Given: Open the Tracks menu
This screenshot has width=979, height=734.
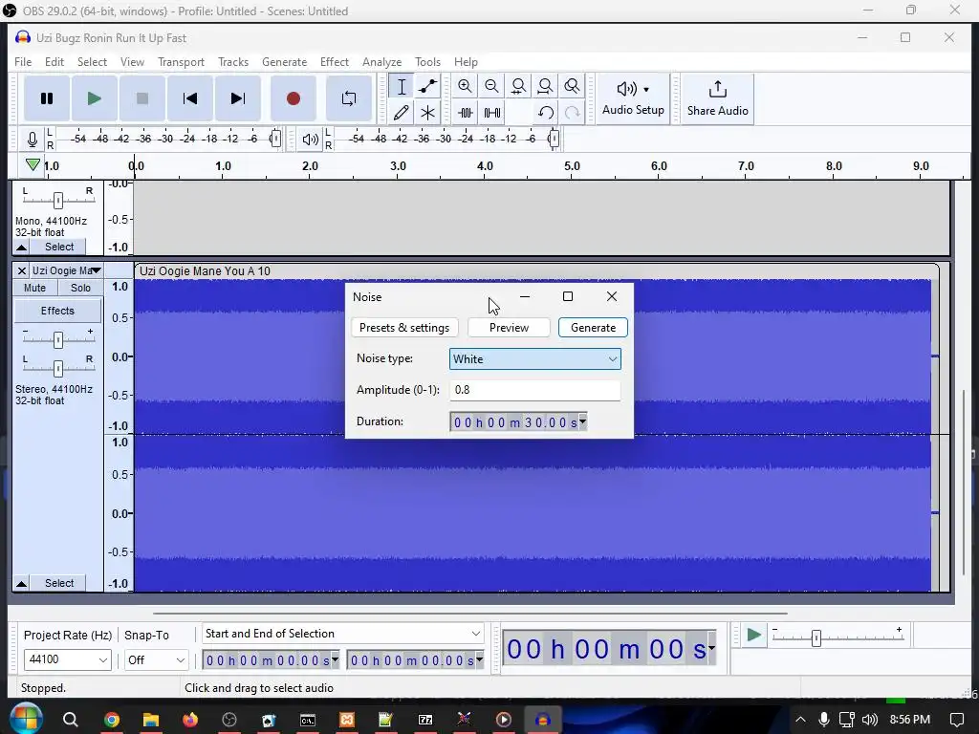Looking at the screenshot, I should tap(233, 62).
